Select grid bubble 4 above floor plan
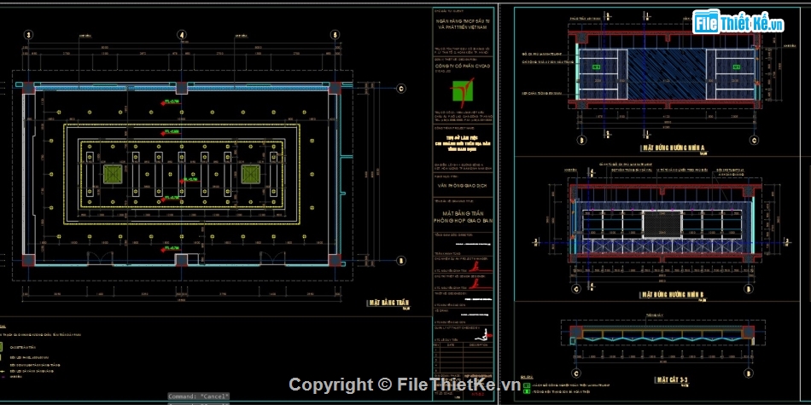 (182, 35)
